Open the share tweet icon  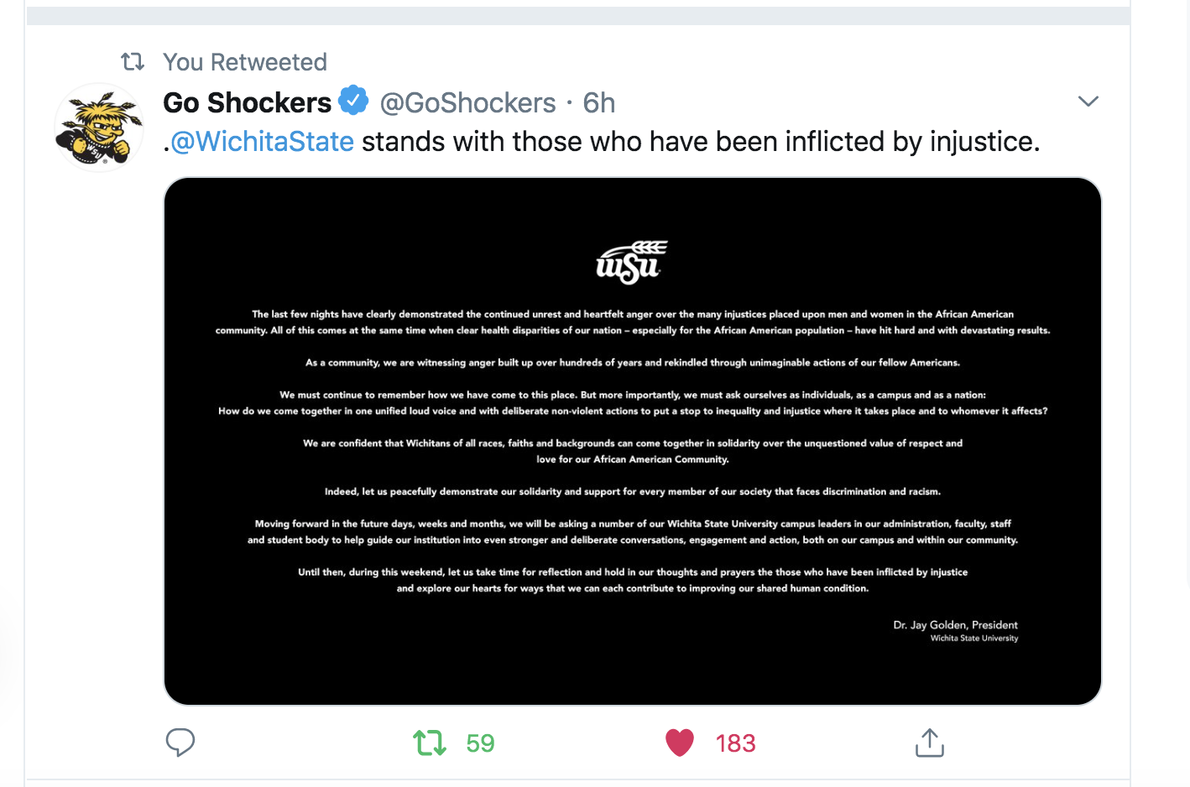(x=930, y=743)
